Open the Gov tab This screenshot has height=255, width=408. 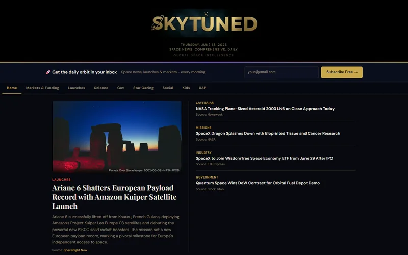click(120, 88)
